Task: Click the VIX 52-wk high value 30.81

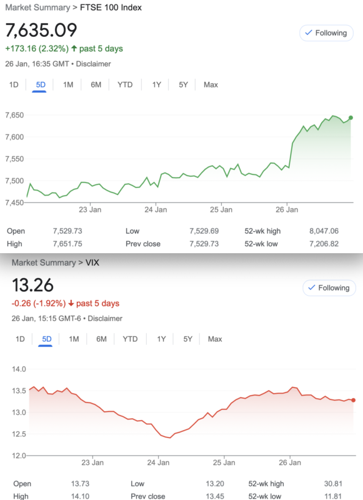Action: click(333, 484)
